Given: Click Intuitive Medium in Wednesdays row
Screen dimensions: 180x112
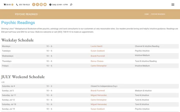Looking at the screenshot, I should 142,55.
